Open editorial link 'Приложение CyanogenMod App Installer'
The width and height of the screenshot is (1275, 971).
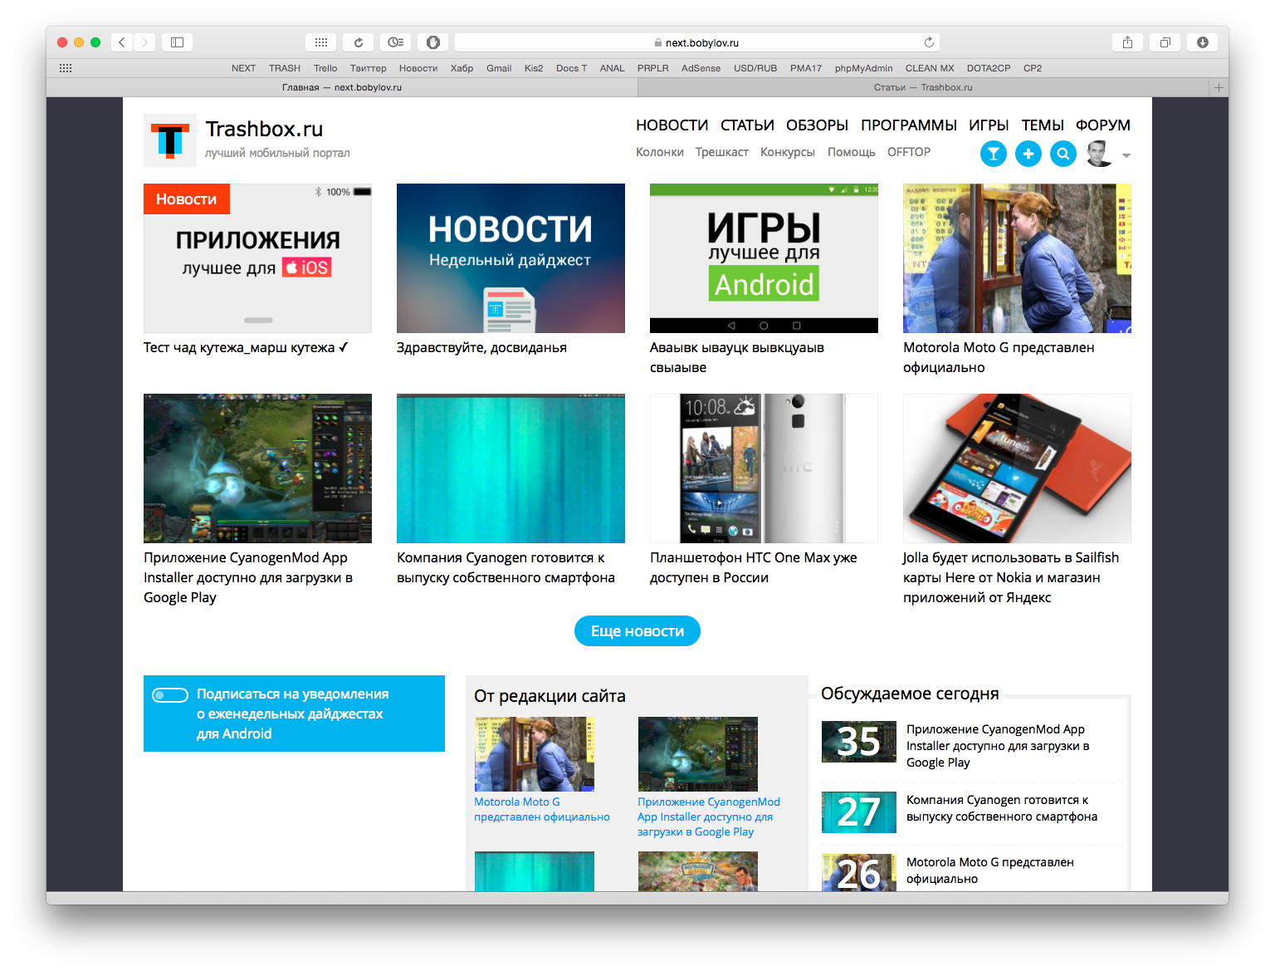click(709, 817)
